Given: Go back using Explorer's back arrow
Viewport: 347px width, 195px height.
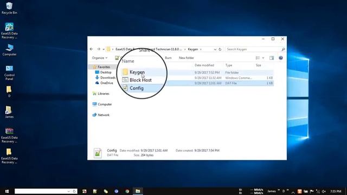Looking at the screenshot, I should (92, 49).
